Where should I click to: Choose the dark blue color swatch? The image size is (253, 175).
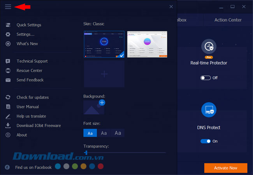click(x=92, y=166)
